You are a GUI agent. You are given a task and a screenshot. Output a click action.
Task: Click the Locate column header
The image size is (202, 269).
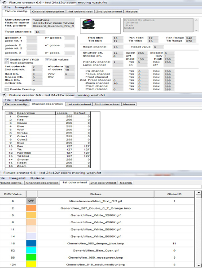(64, 113)
